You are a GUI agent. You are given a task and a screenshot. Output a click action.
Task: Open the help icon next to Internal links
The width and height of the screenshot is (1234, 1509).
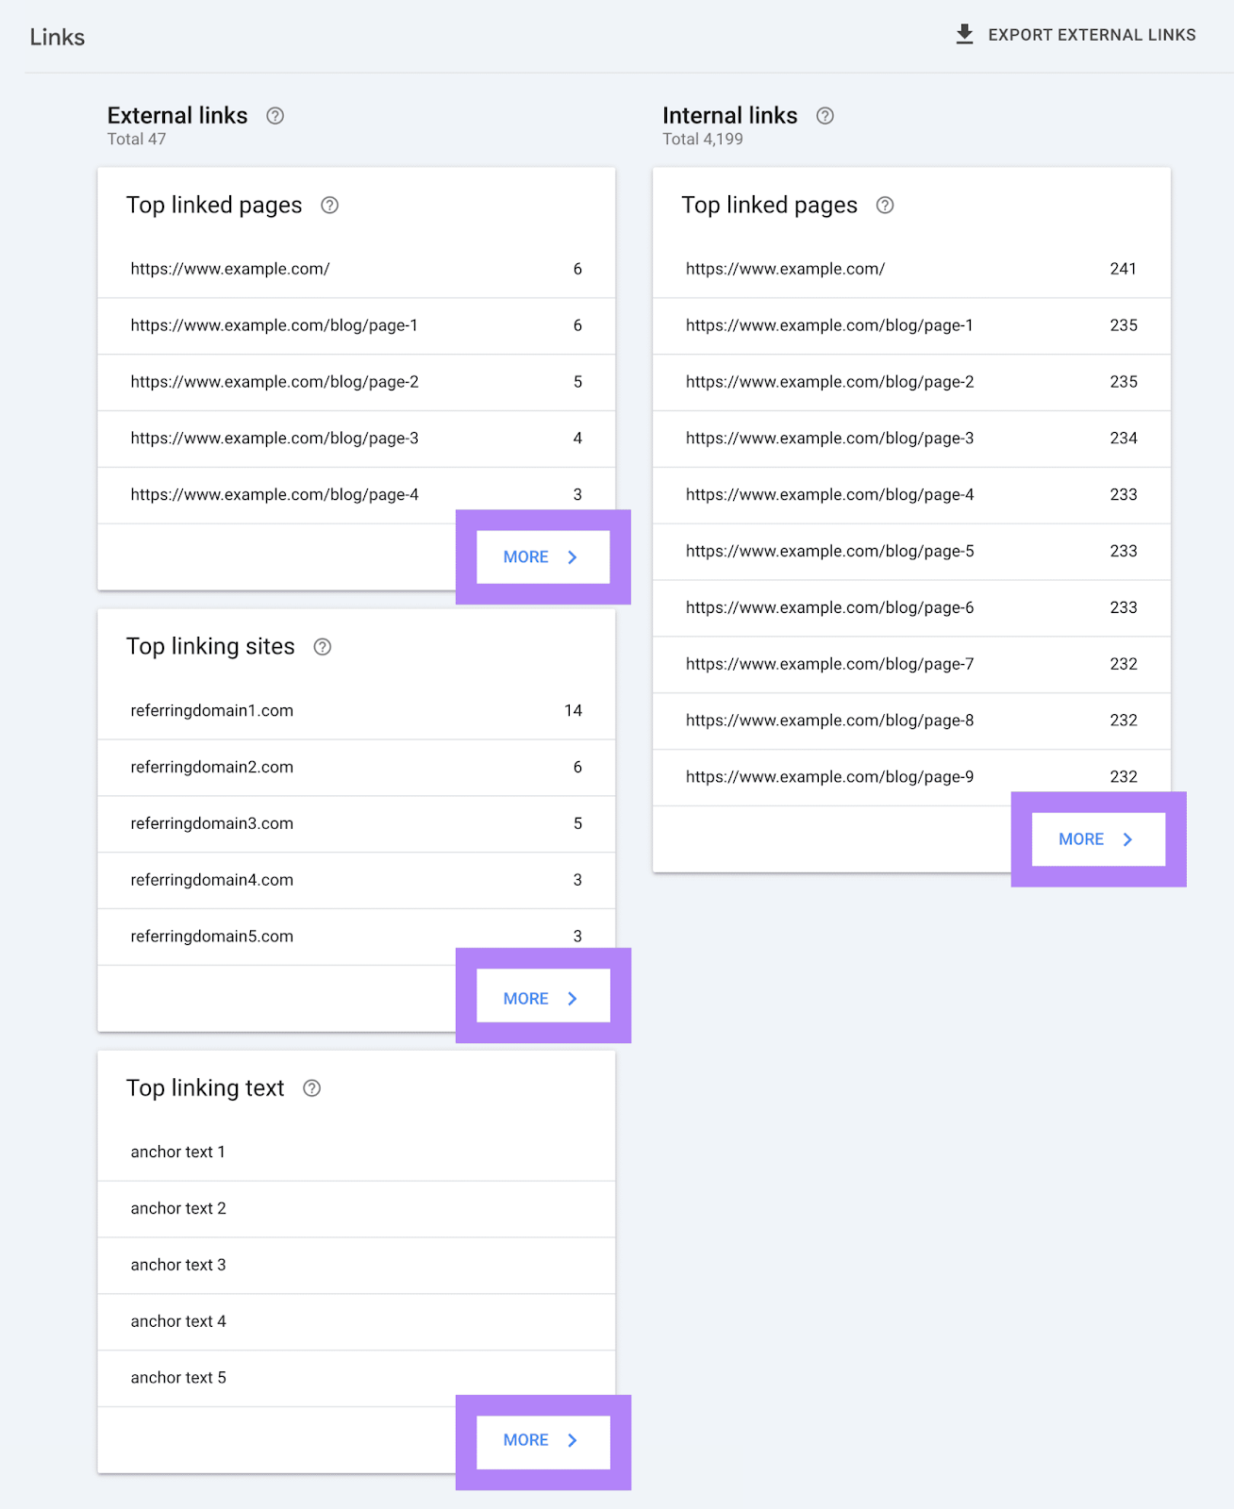coord(825,115)
